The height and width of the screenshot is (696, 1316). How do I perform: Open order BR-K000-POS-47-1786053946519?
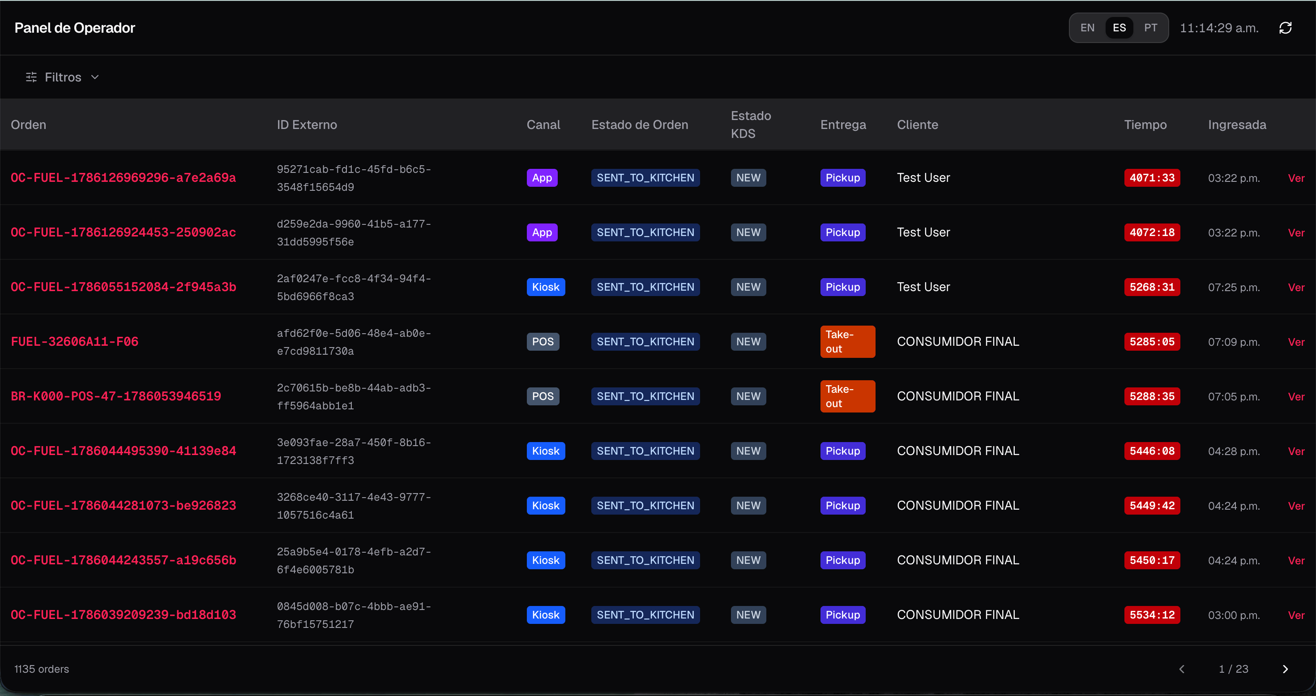coord(116,396)
